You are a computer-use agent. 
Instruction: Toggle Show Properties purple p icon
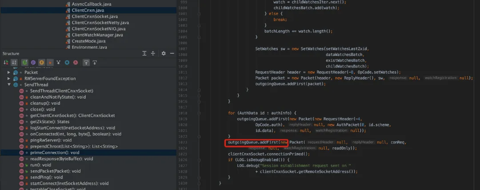click(x=33, y=63)
